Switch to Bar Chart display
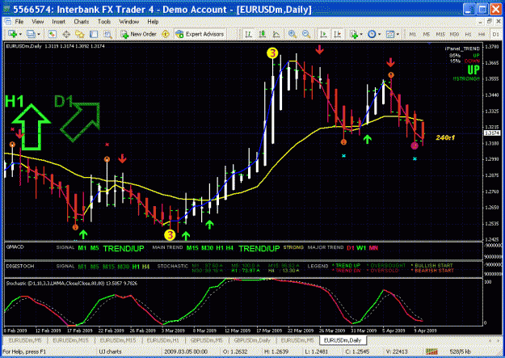 (248, 34)
